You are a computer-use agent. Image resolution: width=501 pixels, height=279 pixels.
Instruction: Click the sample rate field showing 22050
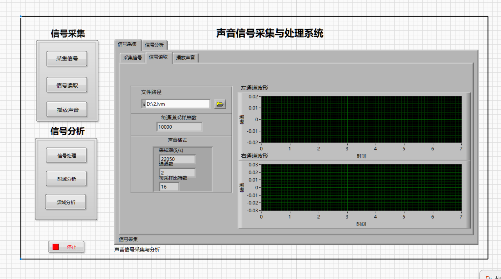pyautogui.click(x=177, y=159)
